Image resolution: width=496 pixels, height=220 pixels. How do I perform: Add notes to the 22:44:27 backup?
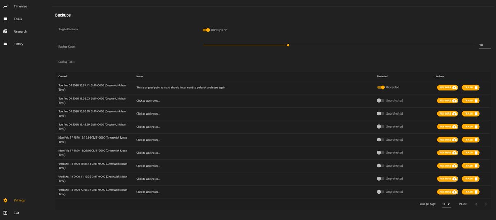pos(148,192)
